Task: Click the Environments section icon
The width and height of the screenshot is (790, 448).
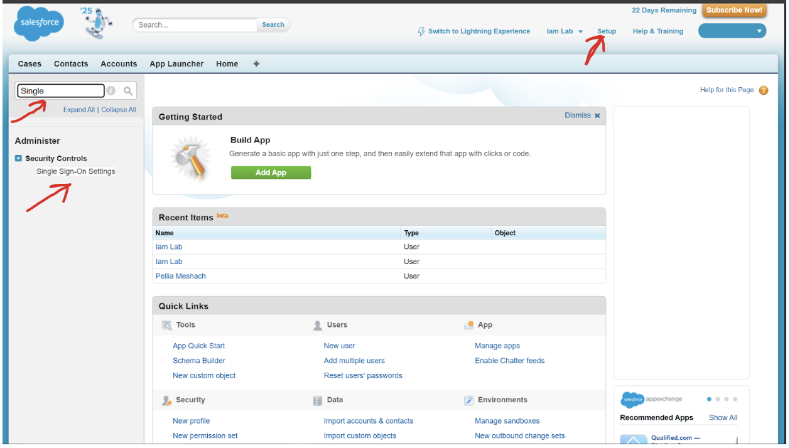Action: click(468, 400)
